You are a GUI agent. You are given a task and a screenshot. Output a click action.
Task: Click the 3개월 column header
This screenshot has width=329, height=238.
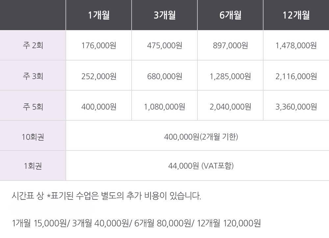[x=164, y=15]
